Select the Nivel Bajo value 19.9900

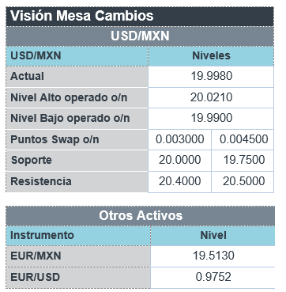(211, 119)
